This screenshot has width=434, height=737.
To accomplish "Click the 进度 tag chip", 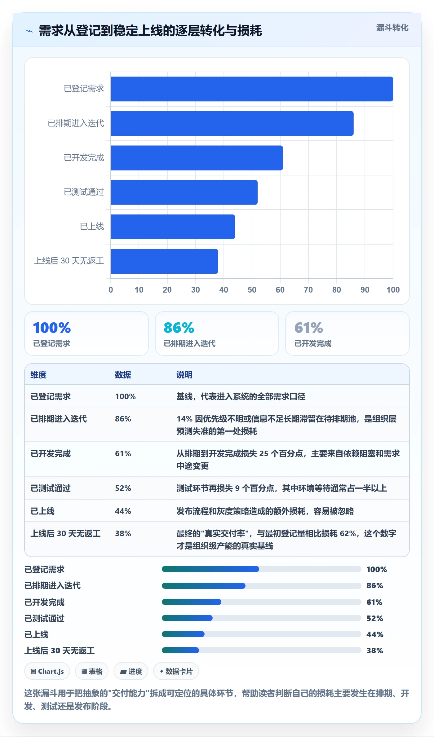I will 131,671.
